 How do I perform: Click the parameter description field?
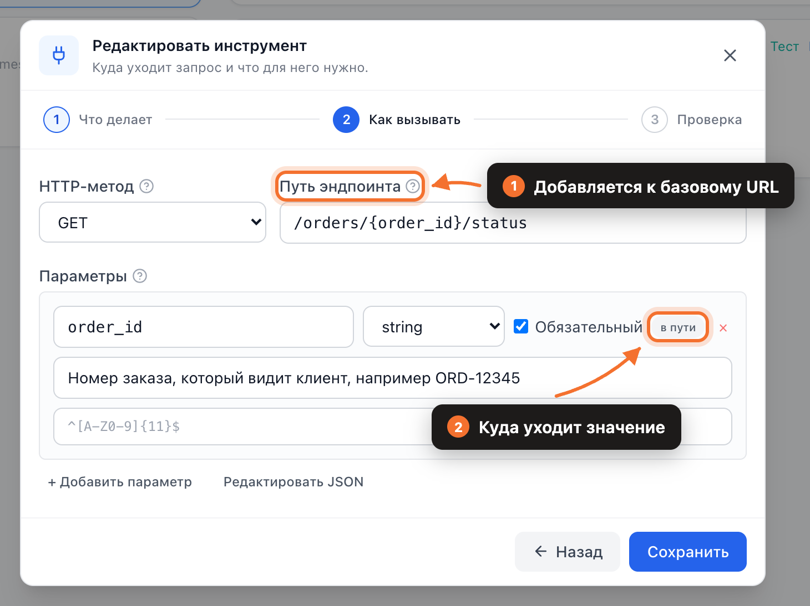(393, 378)
